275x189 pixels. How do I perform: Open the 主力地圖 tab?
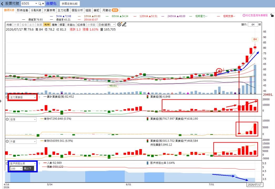click(x=63, y=10)
